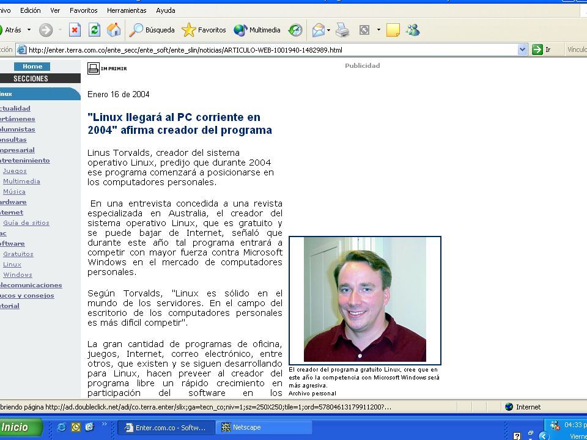
Task: Click the Stop loading red X icon
Action: [x=75, y=30]
